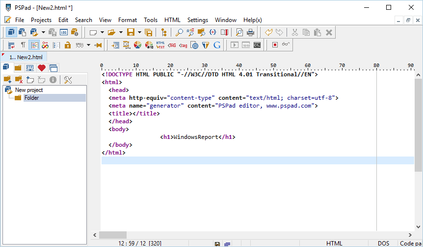423x247 pixels.
Task: Click the C++ highlighter selection icon
Action: point(45,45)
